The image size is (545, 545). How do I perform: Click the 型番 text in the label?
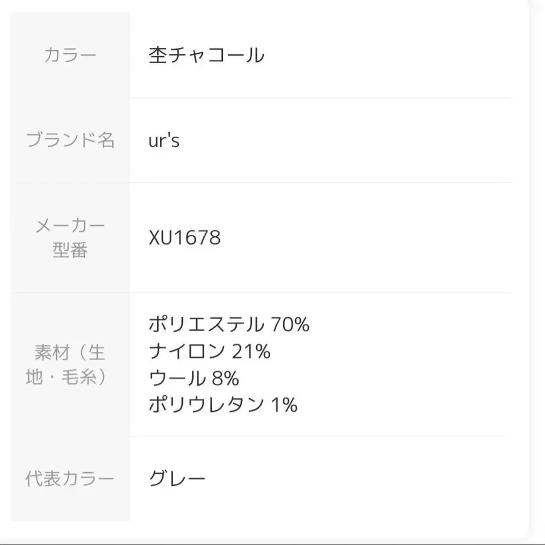pos(70,250)
